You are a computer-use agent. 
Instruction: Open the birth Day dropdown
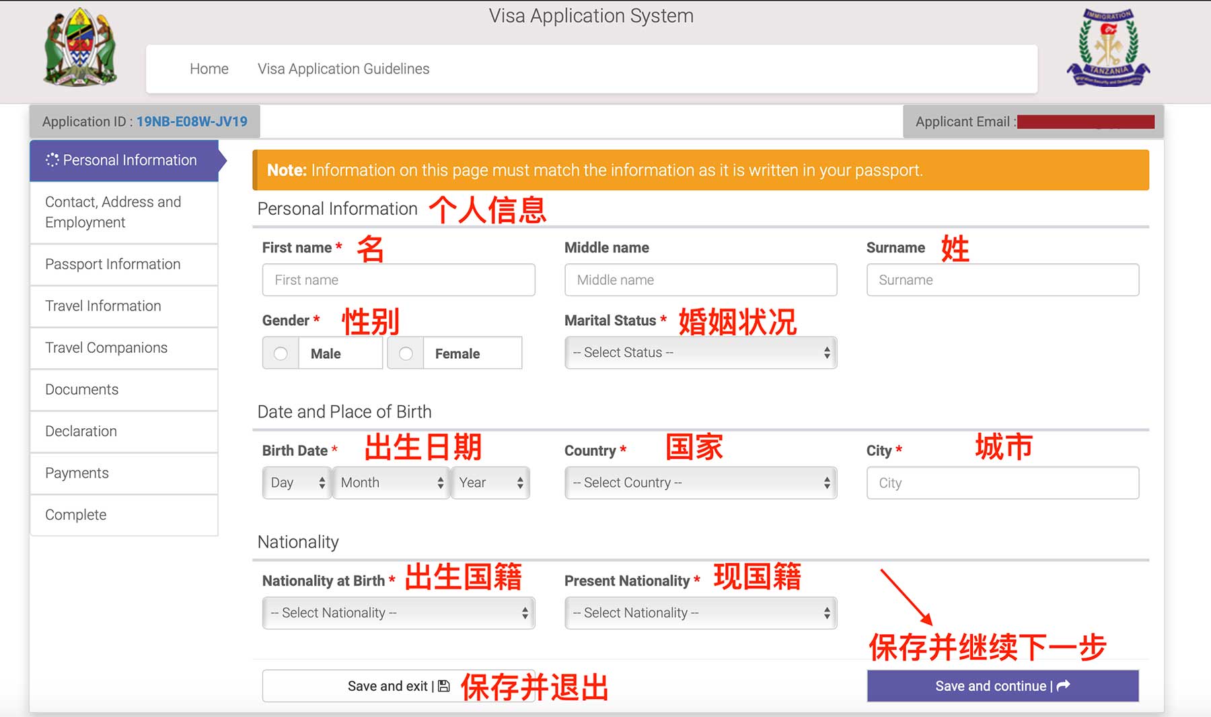pyautogui.click(x=297, y=483)
